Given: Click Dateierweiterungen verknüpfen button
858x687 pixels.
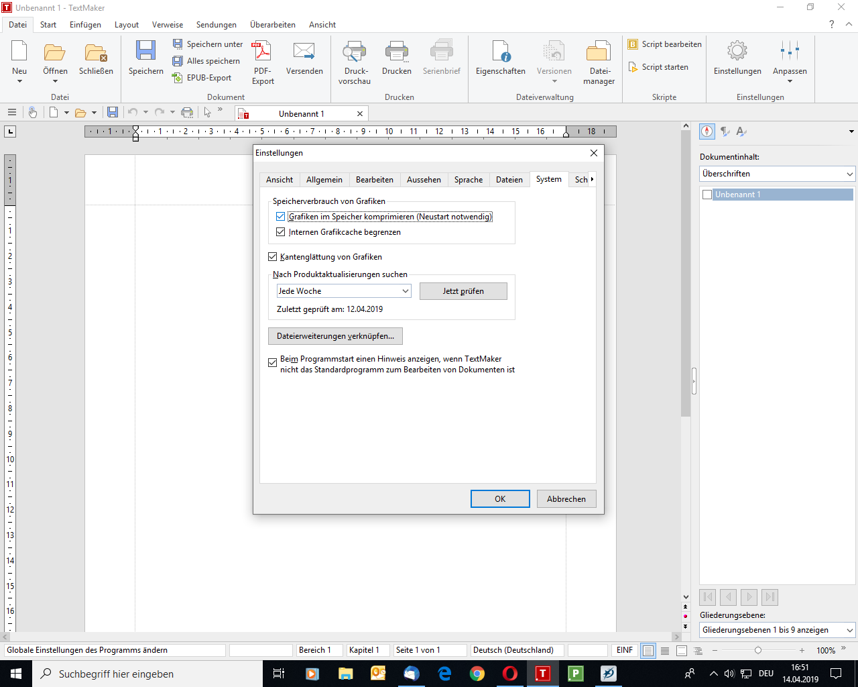Looking at the screenshot, I should [x=335, y=336].
